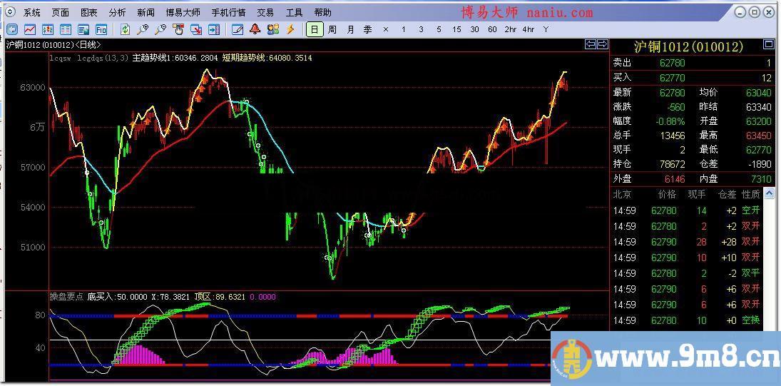Click the red alarm bell icon

click(x=255, y=29)
